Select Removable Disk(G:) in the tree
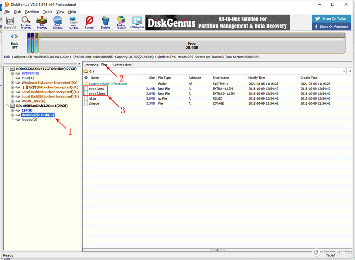This screenshot has width=355, height=260. point(38,115)
